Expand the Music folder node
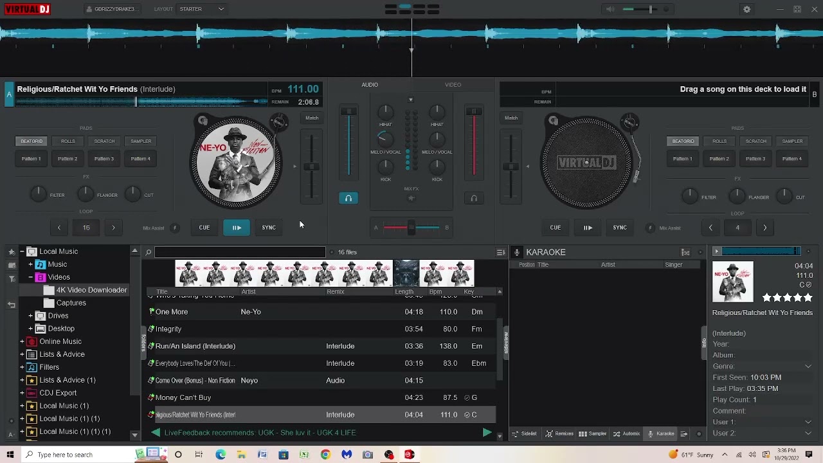Screen dimensions: 823x463 point(30,264)
